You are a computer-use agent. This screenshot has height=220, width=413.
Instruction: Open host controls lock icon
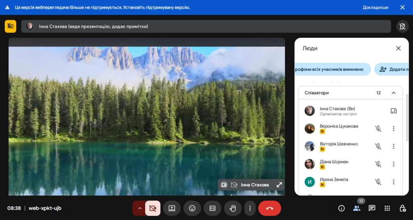(x=402, y=208)
